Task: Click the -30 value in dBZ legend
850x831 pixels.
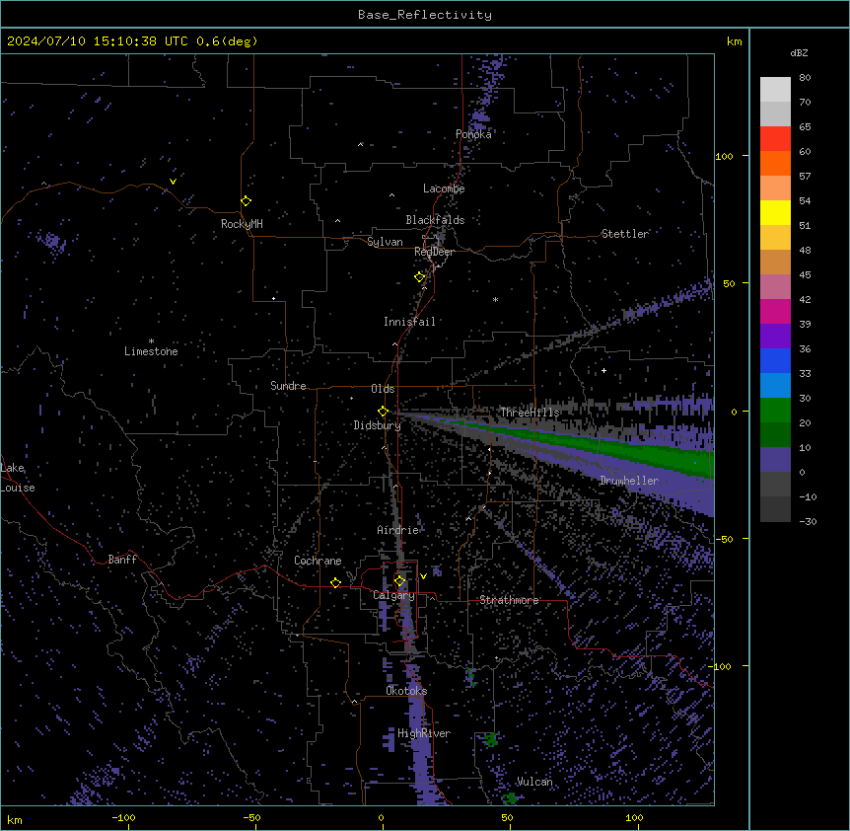Action: 808,522
